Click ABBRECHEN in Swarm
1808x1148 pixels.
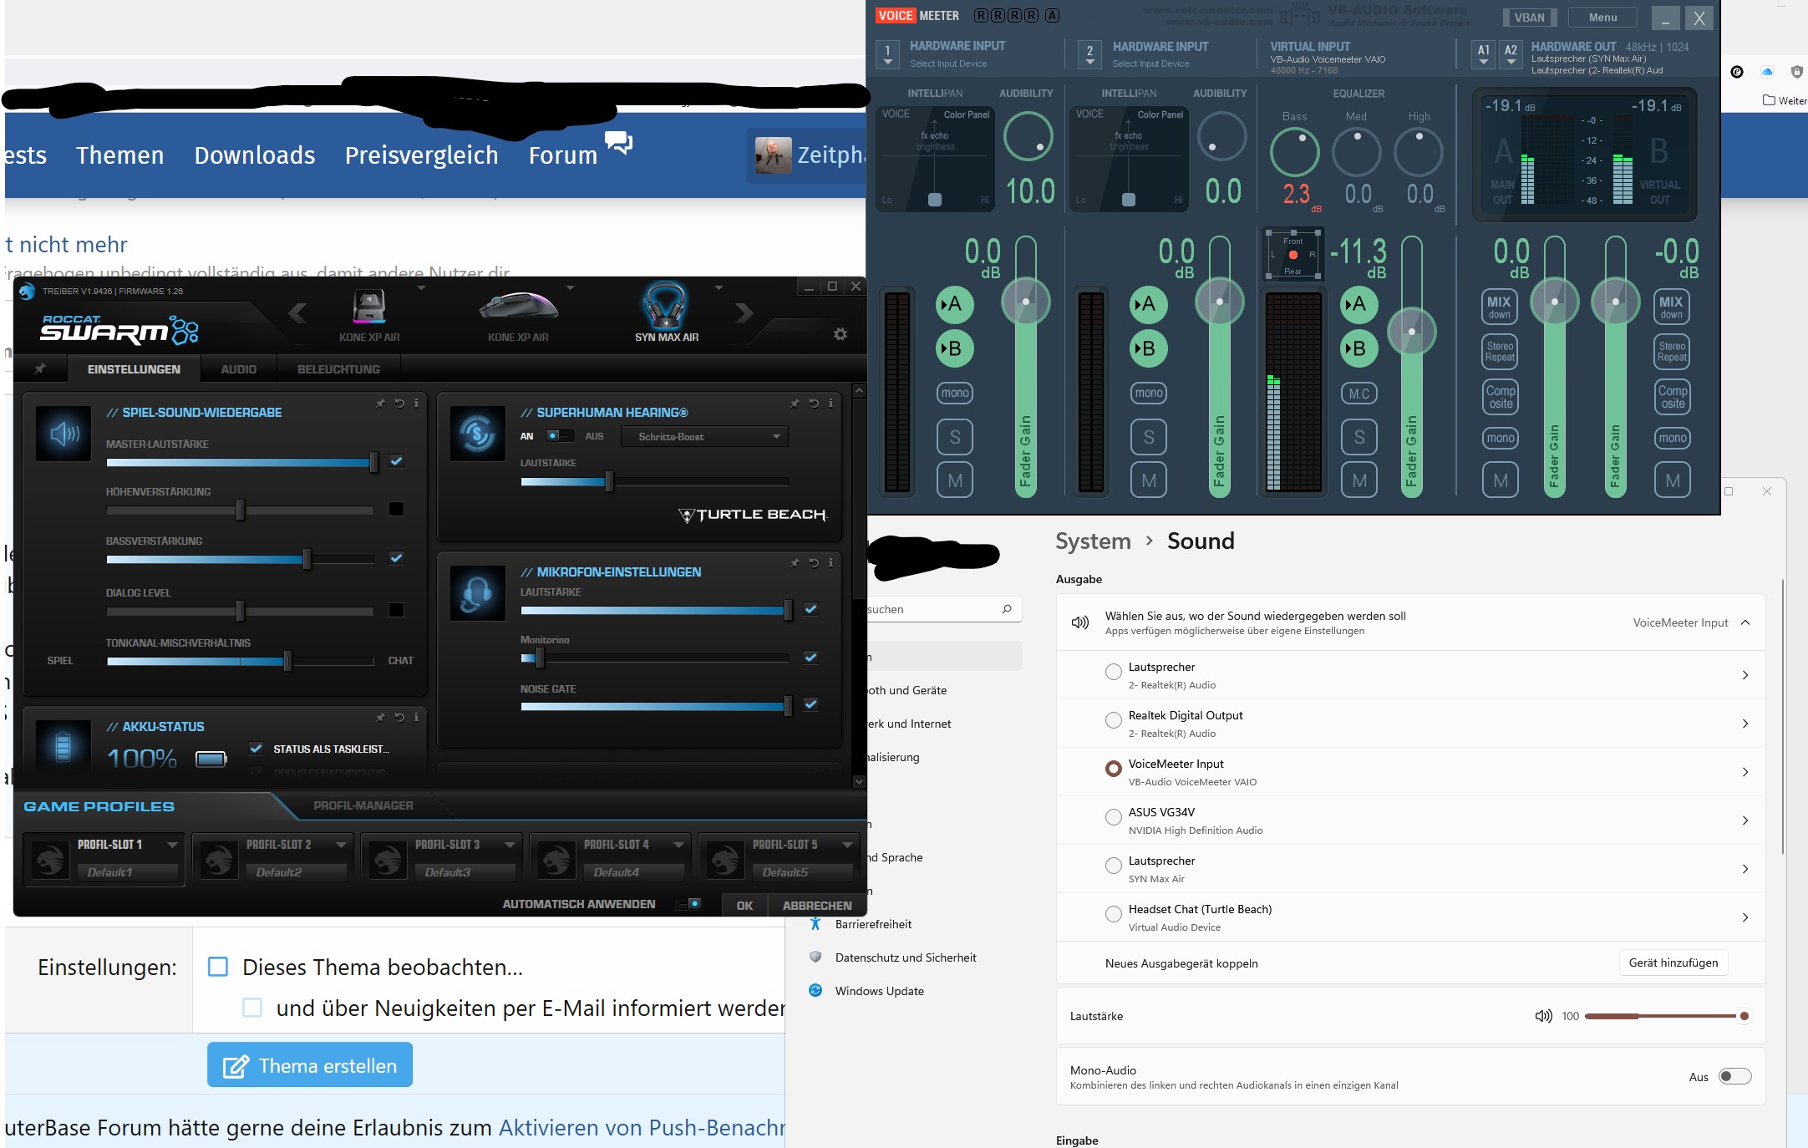coord(817,905)
